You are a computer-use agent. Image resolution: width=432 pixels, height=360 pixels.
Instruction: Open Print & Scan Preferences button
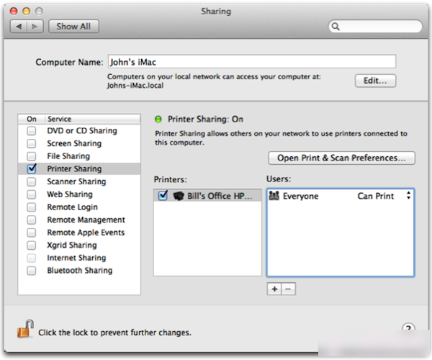coord(341,158)
